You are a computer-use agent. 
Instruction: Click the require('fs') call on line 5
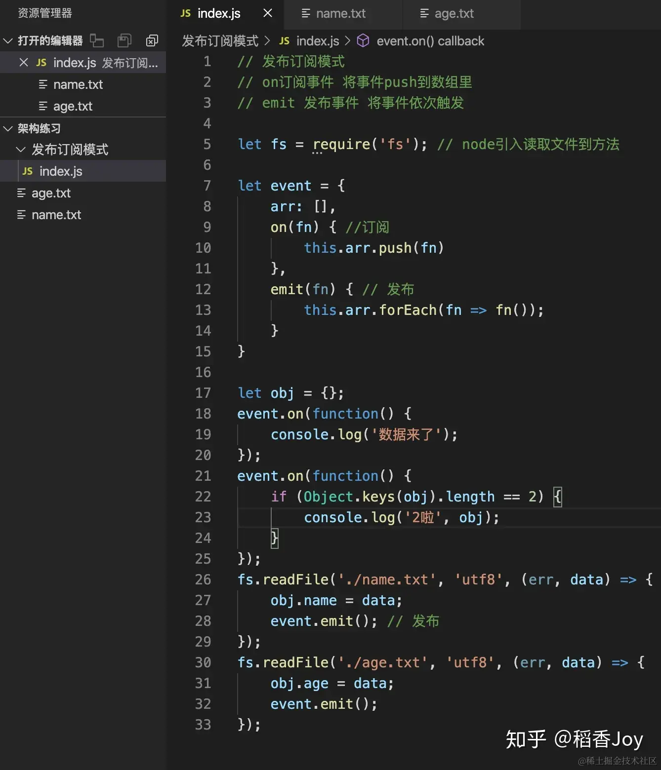point(366,144)
